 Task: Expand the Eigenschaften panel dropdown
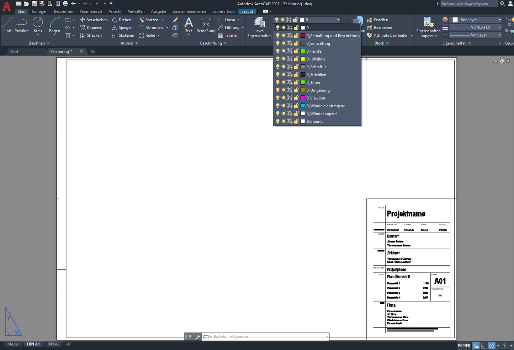pos(457,43)
